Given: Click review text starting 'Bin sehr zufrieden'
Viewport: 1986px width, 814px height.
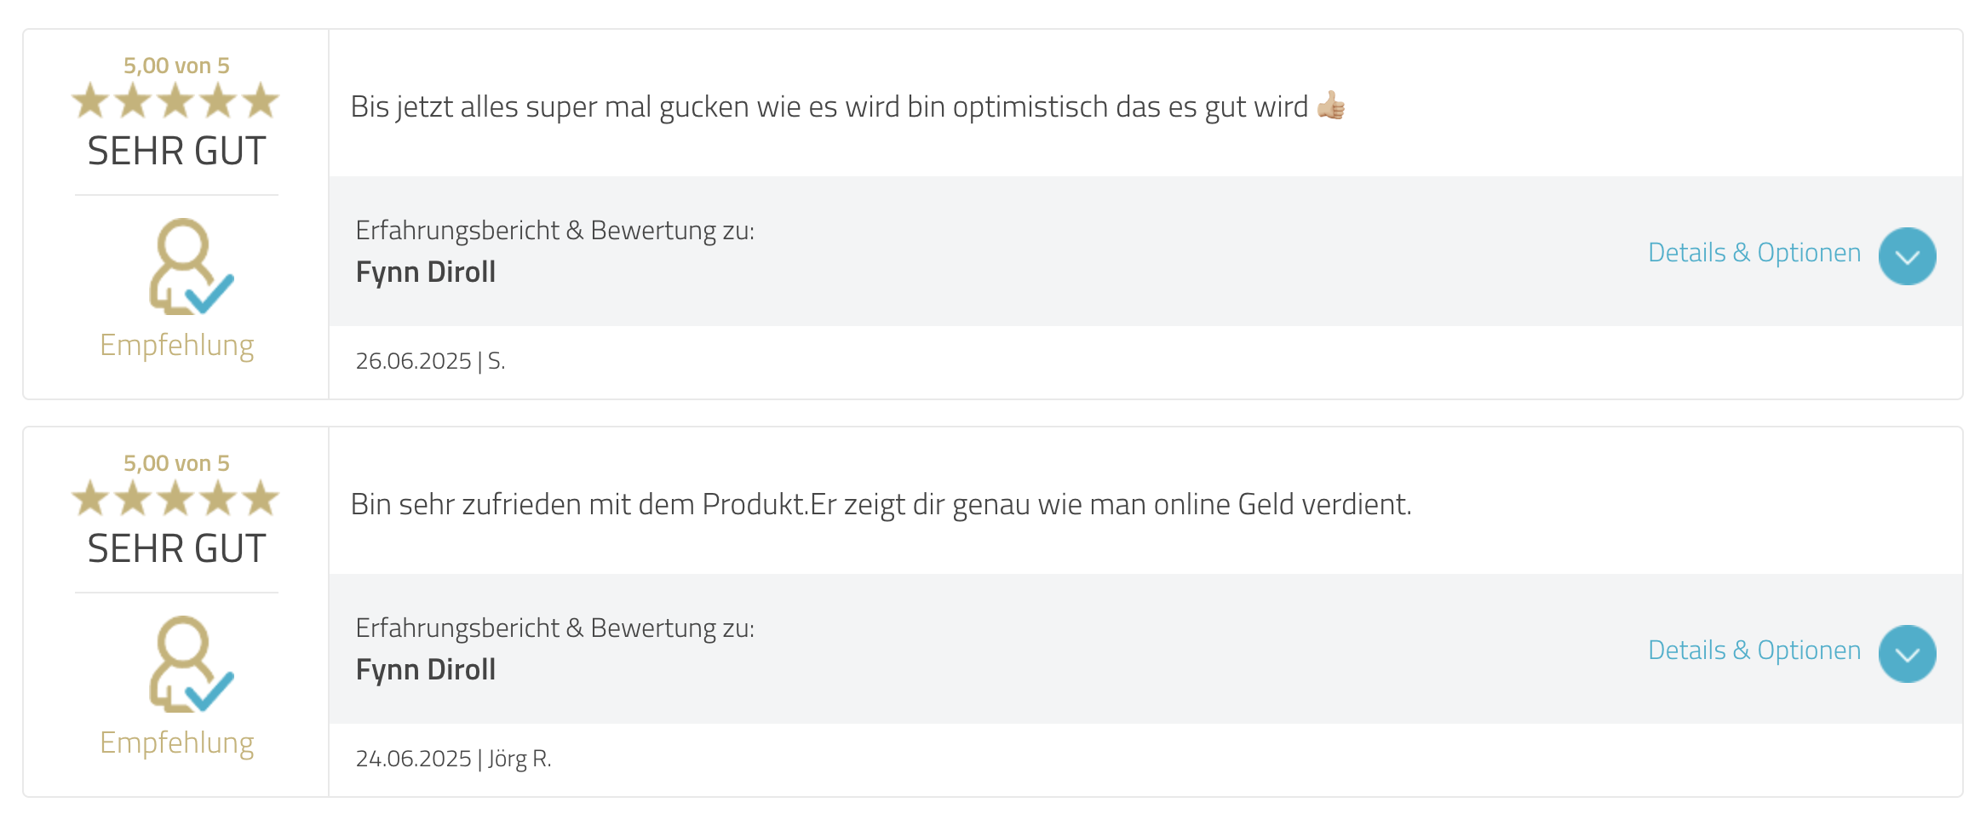Looking at the screenshot, I should 881,505.
